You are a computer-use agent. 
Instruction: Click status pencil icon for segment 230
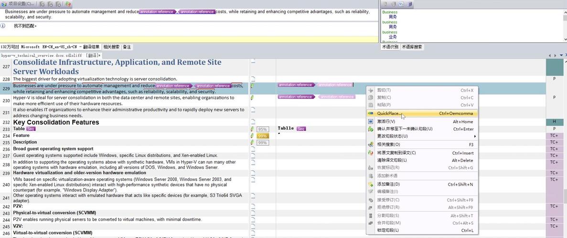click(x=252, y=98)
